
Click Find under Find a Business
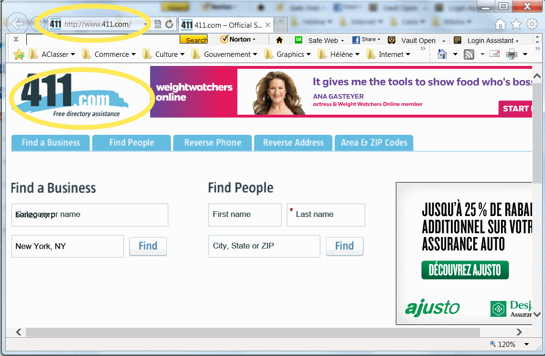pyautogui.click(x=148, y=246)
